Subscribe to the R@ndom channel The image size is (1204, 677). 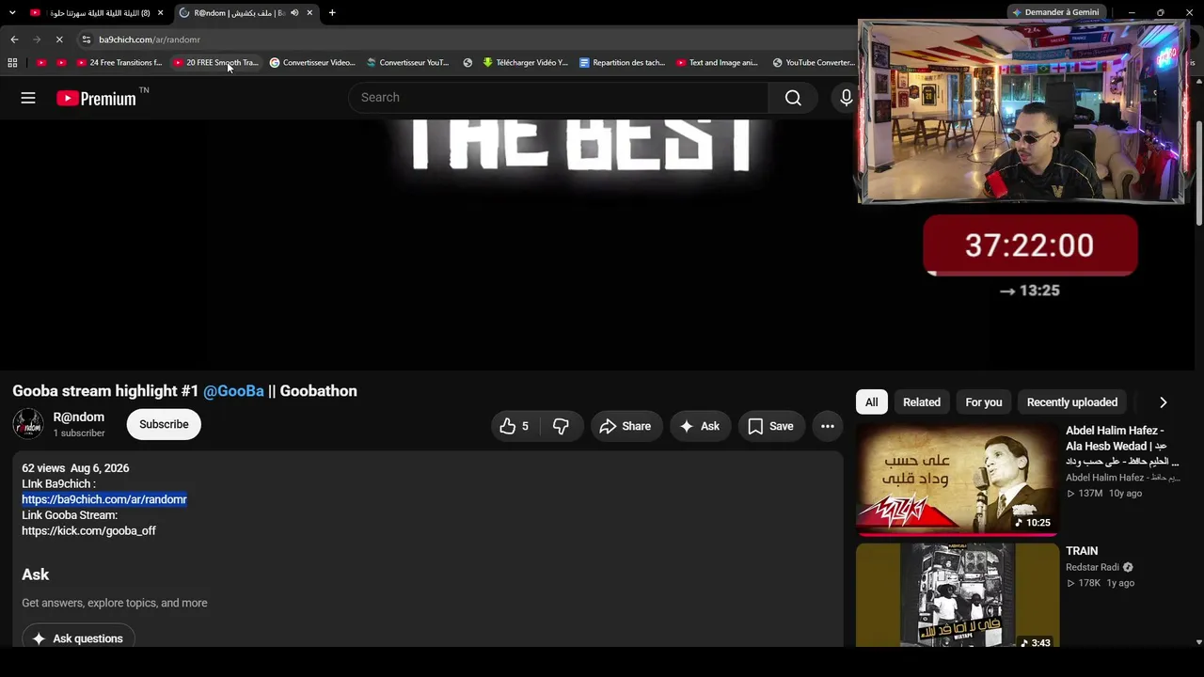164,424
